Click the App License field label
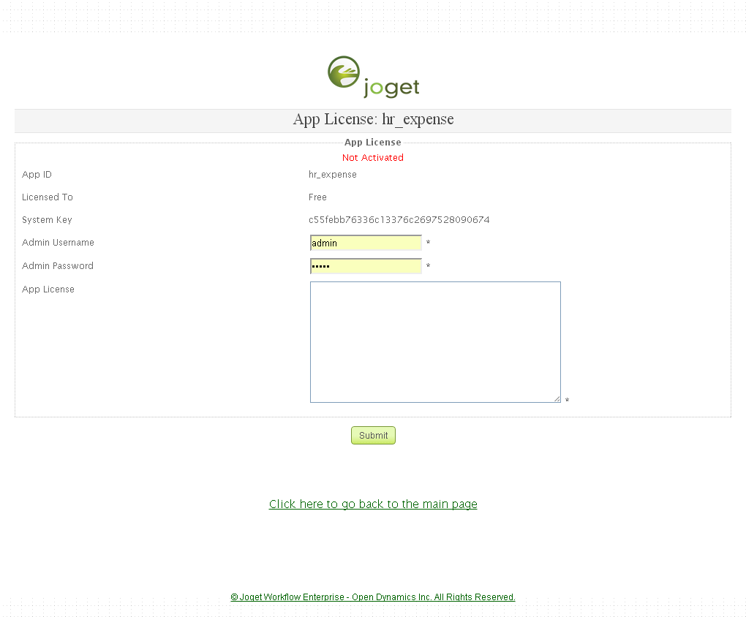Viewport: 746px width, 617px height. (48, 289)
